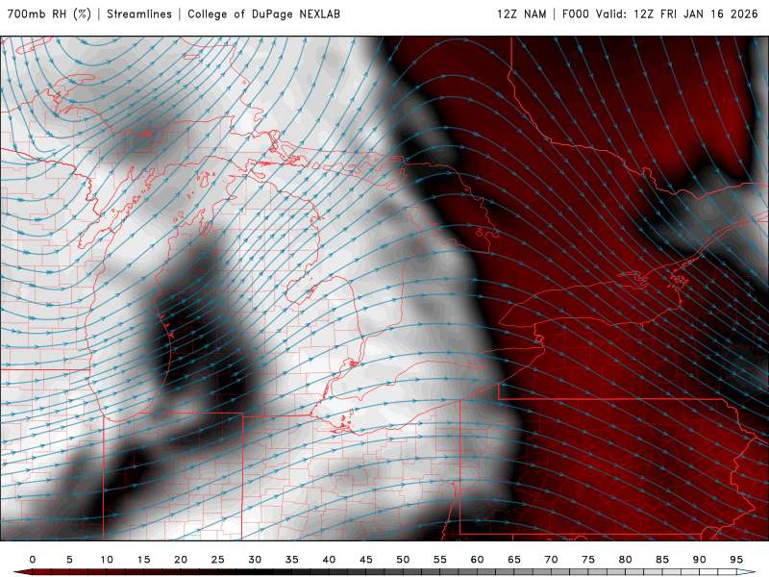Click the '30' legend value

click(255, 560)
